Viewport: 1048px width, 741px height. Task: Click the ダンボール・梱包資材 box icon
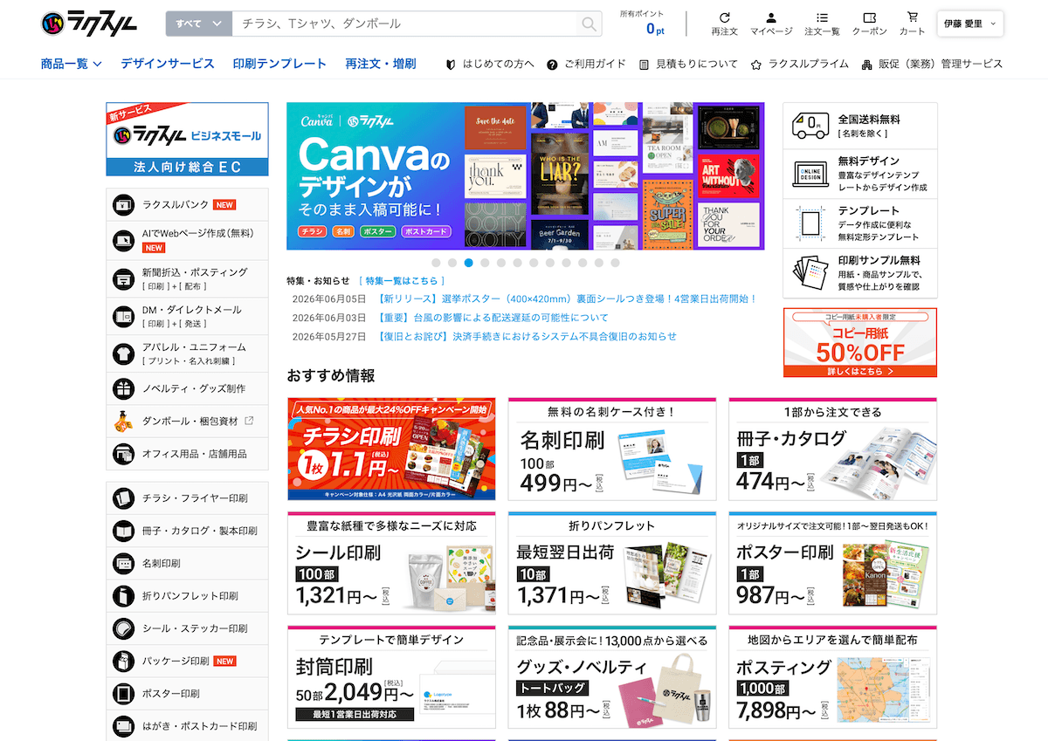[x=123, y=421]
